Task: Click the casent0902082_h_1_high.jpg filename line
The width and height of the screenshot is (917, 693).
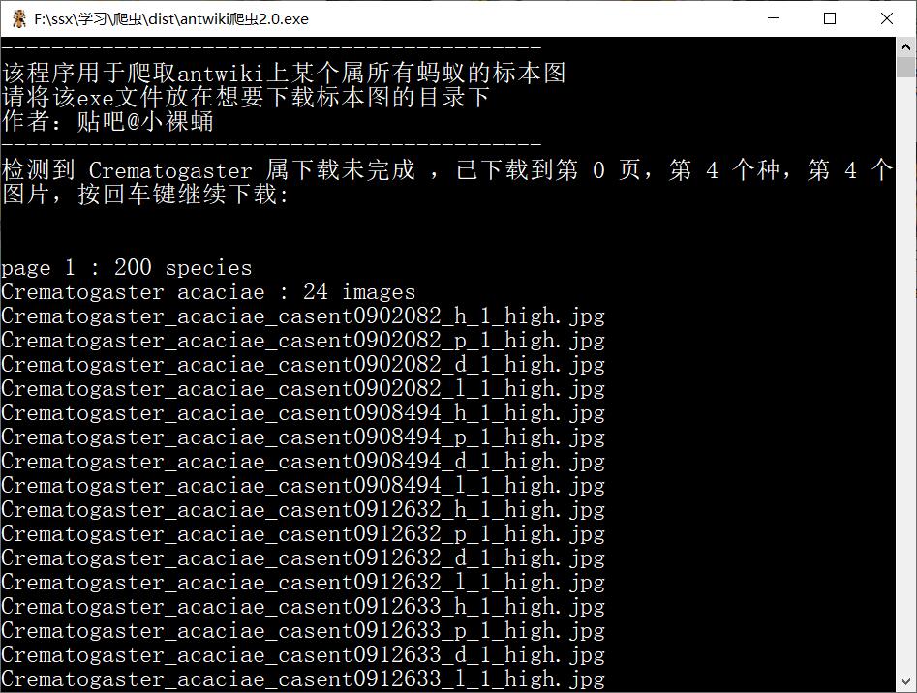Action: (303, 316)
